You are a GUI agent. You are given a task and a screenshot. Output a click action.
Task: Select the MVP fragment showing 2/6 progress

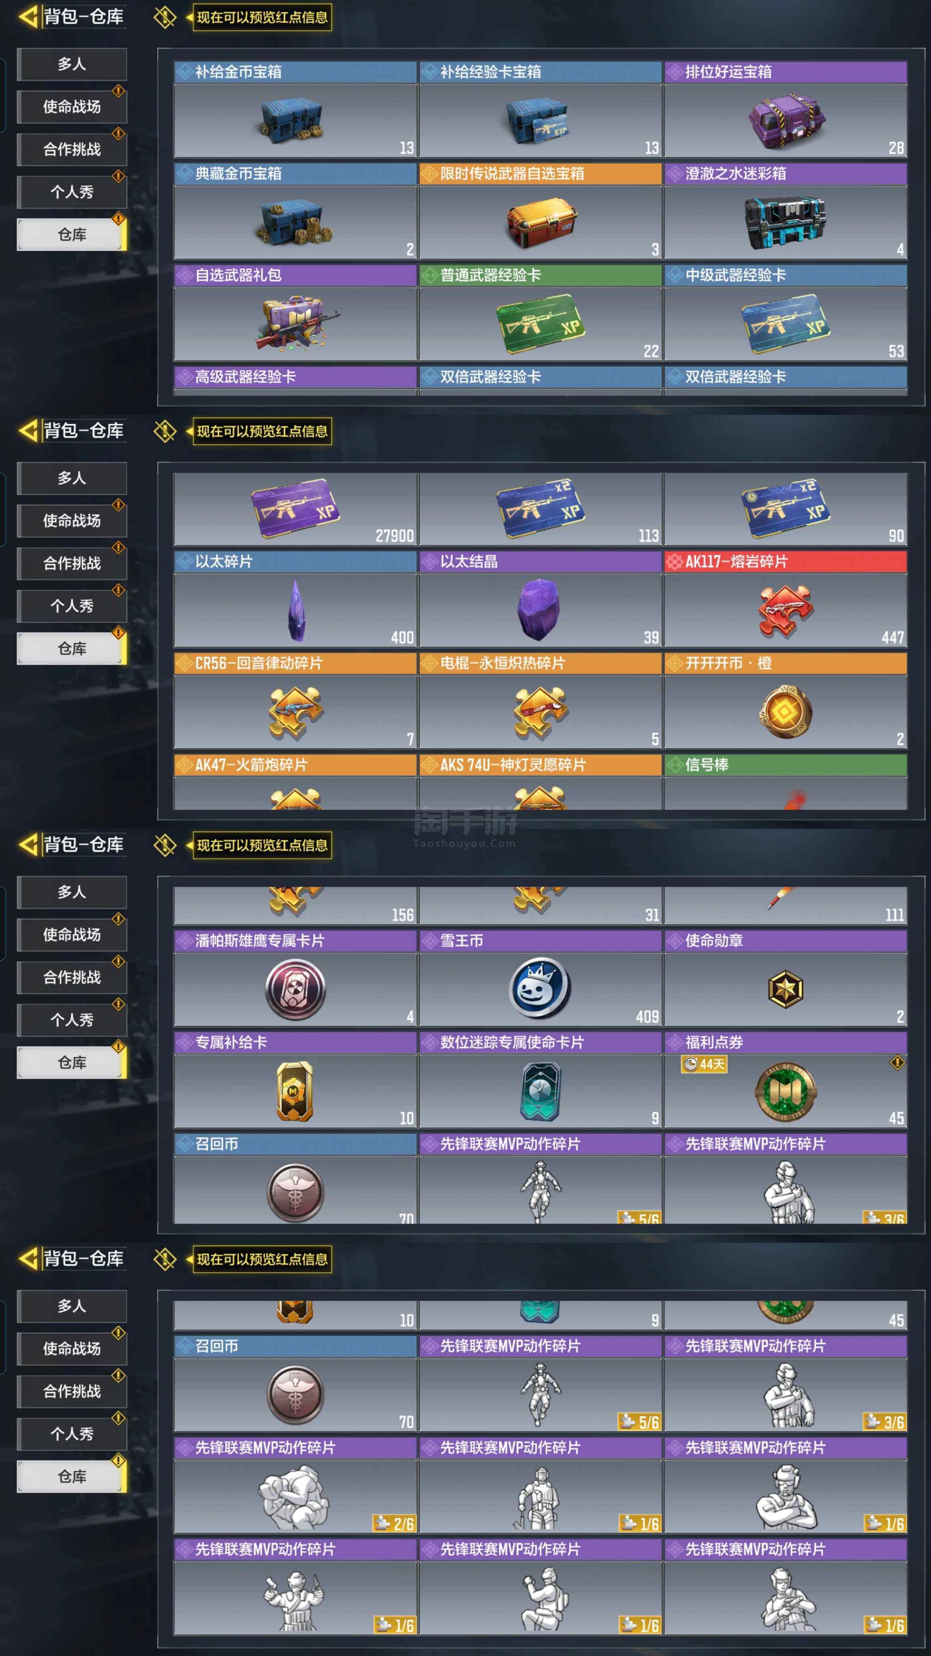click(x=295, y=1484)
